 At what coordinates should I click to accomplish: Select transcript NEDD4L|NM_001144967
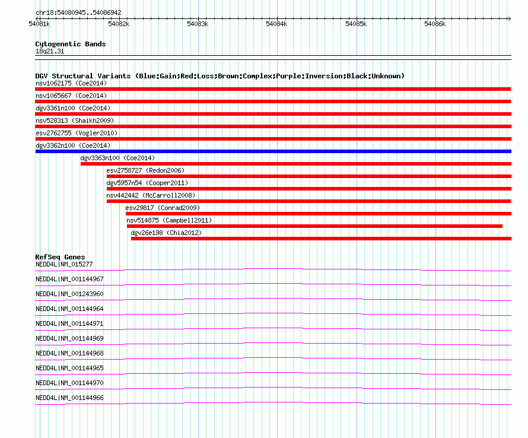click(x=69, y=280)
